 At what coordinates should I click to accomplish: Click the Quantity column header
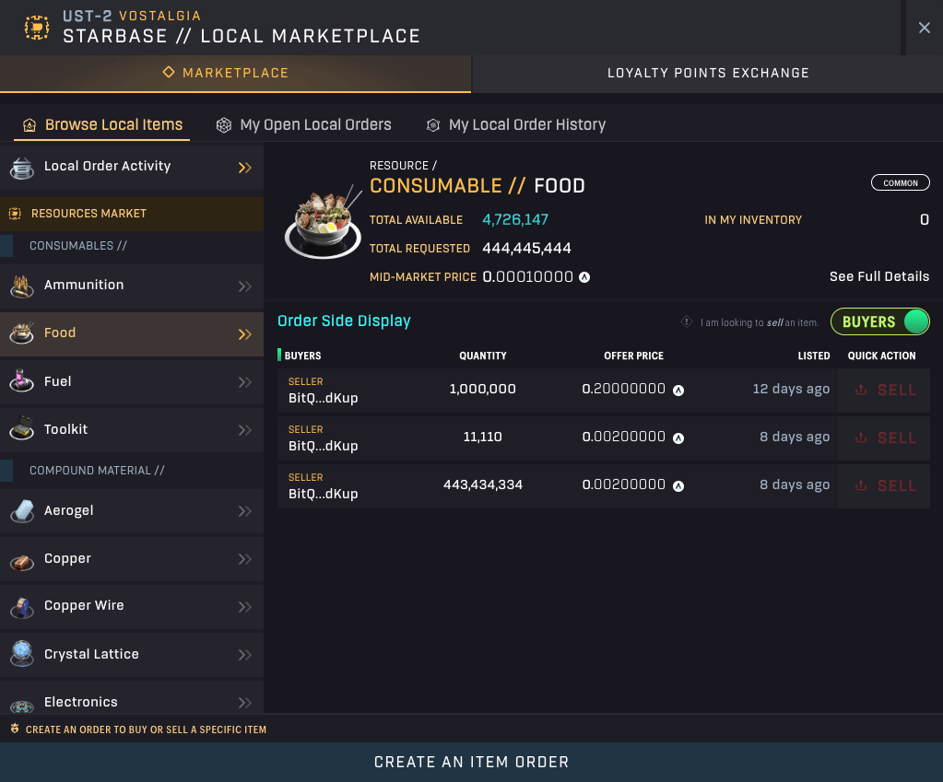[x=483, y=356]
